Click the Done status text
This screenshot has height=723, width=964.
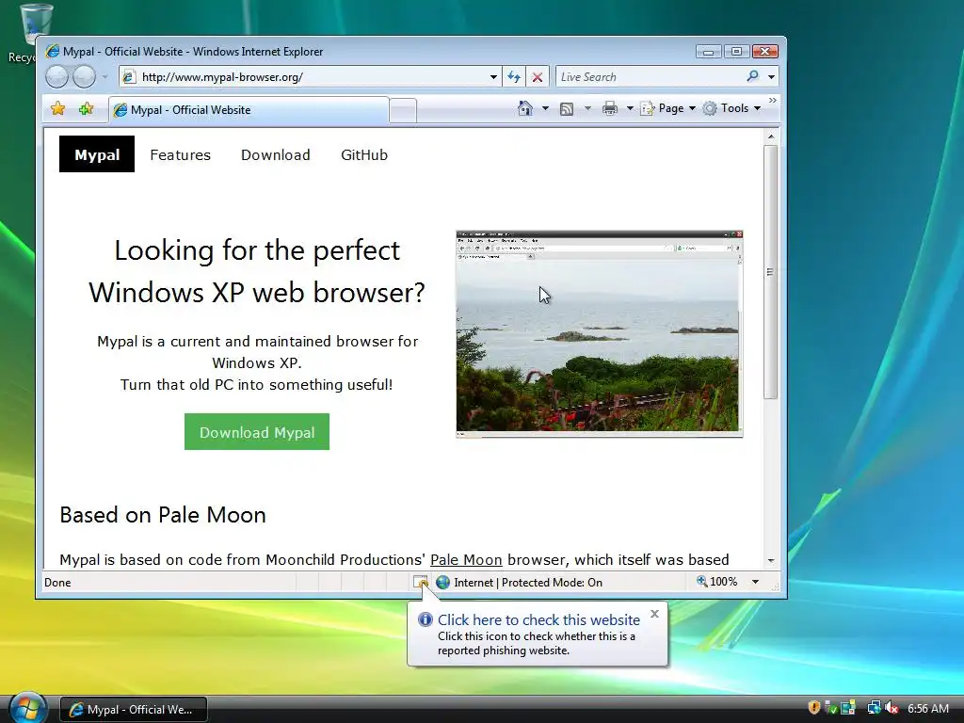point(57,582)
